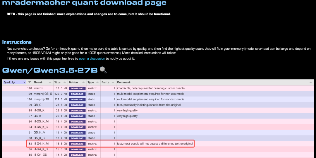The width and height of the screenshot is (316, 158).
Task: Download the imatrix file
Action: [x=77, y=88]
